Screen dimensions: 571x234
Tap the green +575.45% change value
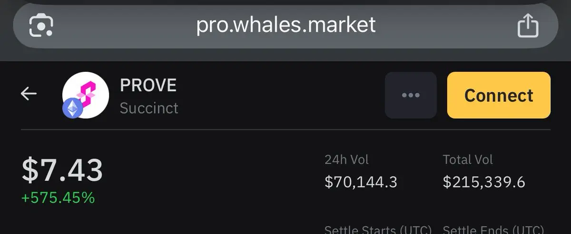(58, 198)
